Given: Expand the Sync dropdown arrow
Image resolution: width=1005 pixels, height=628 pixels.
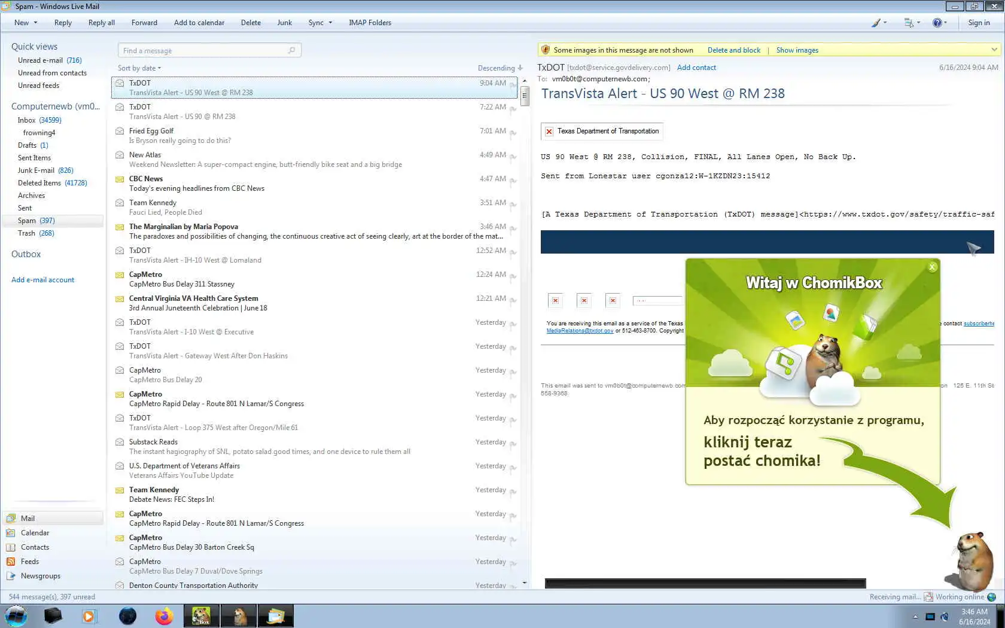Looking at the screenshot, I should point(330,23).
